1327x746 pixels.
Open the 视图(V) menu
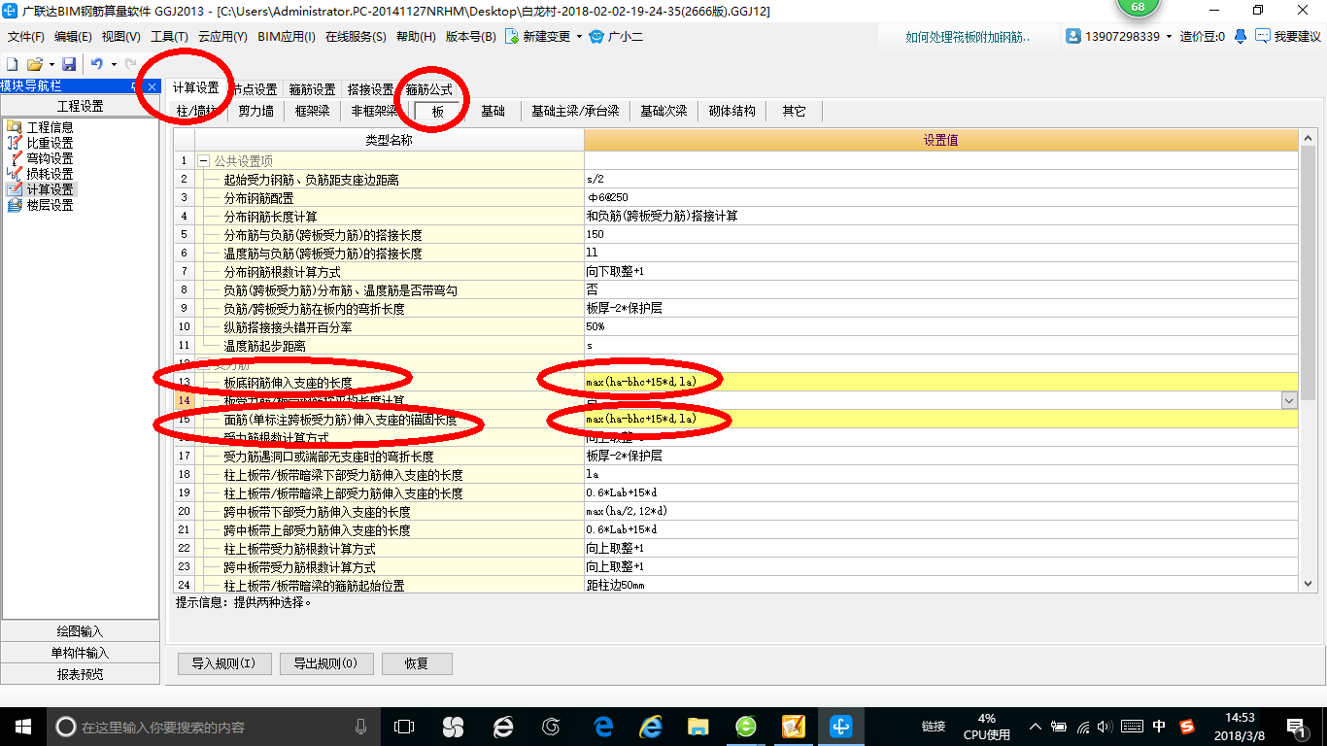click(120, 37)
